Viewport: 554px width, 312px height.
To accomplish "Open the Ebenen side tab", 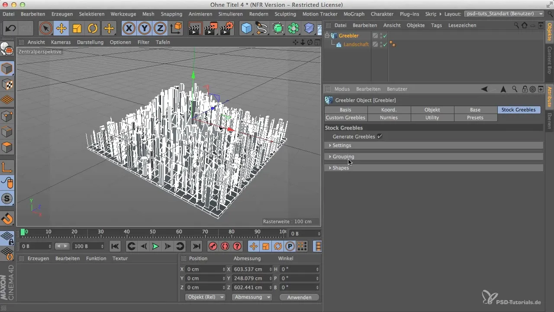I will [550, 121].
